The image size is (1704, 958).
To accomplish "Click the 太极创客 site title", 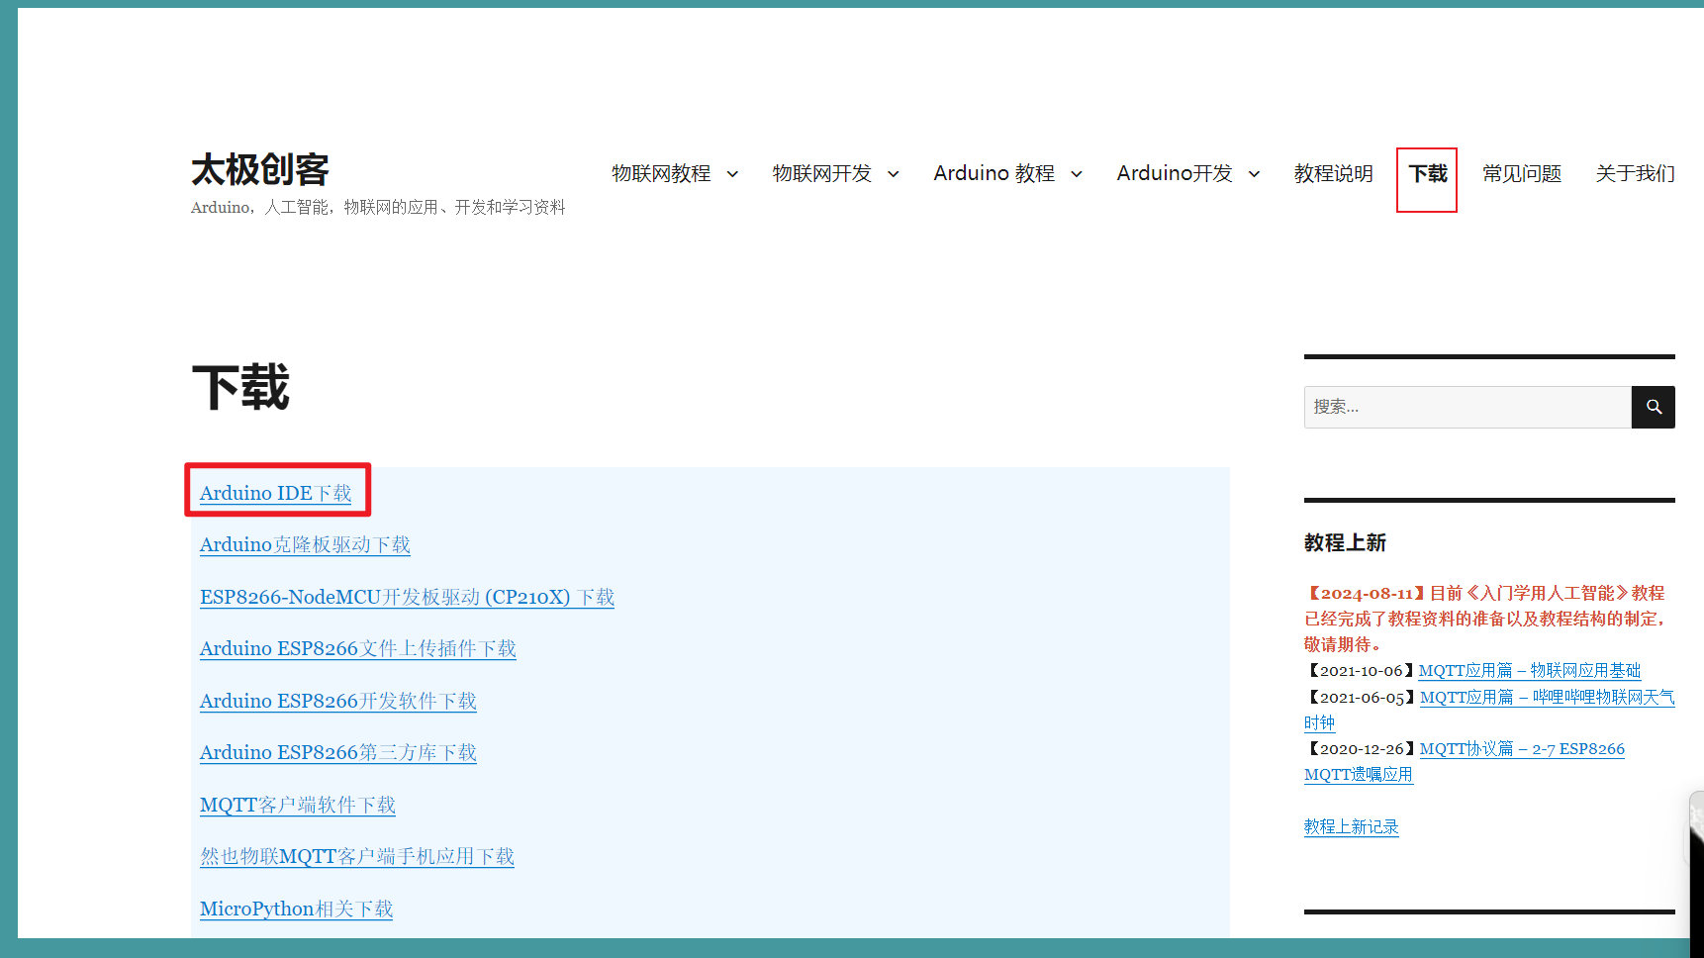I will 260,169.
